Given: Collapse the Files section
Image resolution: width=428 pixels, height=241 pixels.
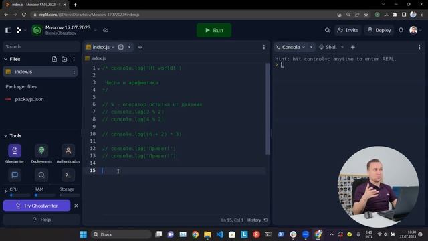Looking at the screenshot, I should click(5, 59).
